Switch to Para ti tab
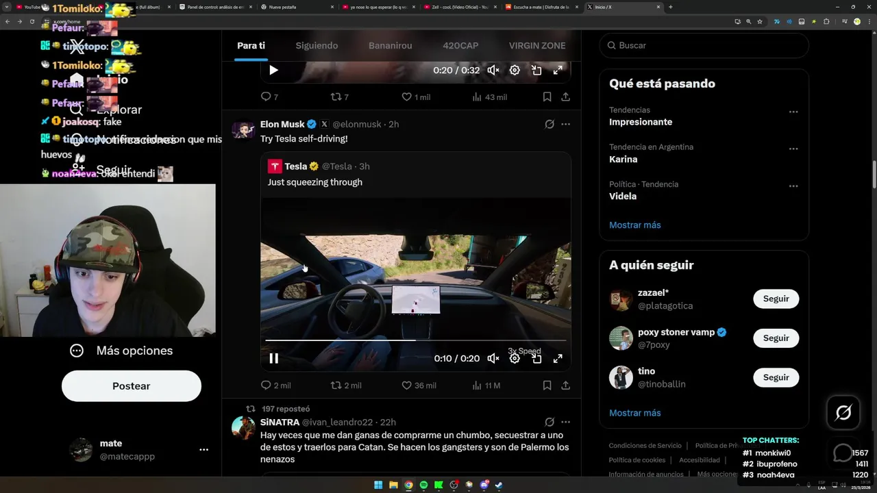877x493 pixels. pyautogui.click(x=251, y=45)
